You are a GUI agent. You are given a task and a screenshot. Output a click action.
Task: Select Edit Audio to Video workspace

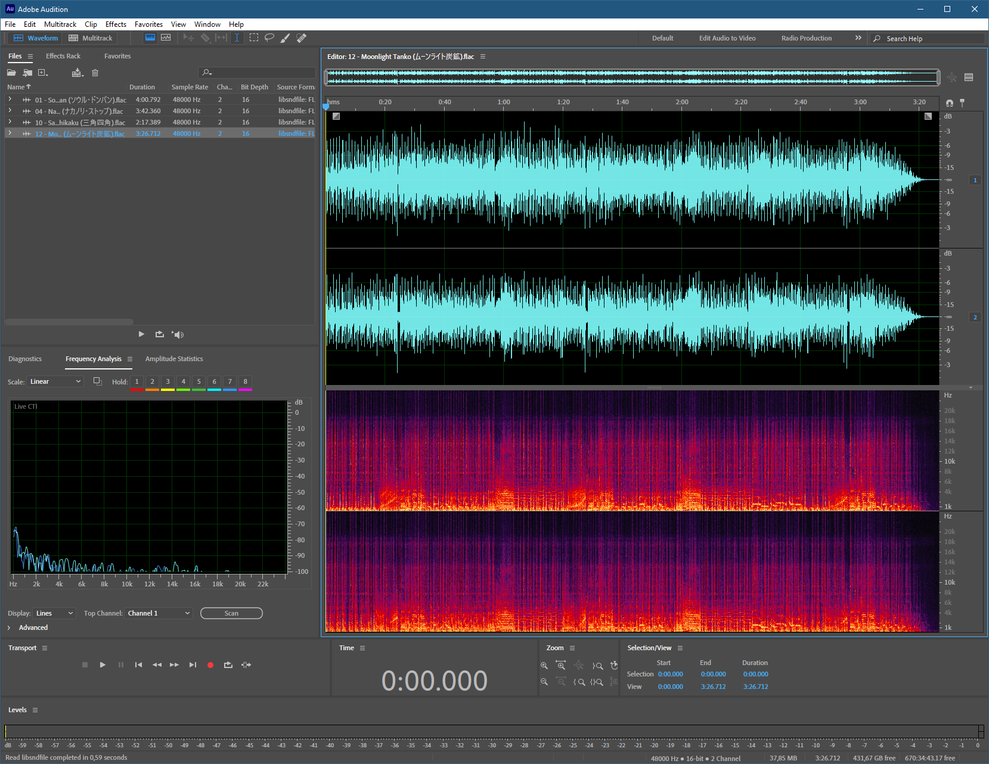727,38
